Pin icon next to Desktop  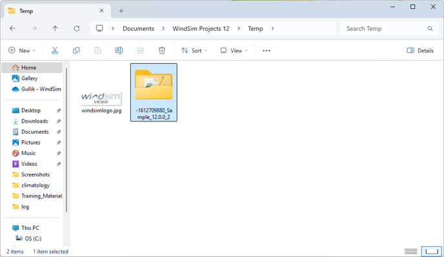click(59, 110)
